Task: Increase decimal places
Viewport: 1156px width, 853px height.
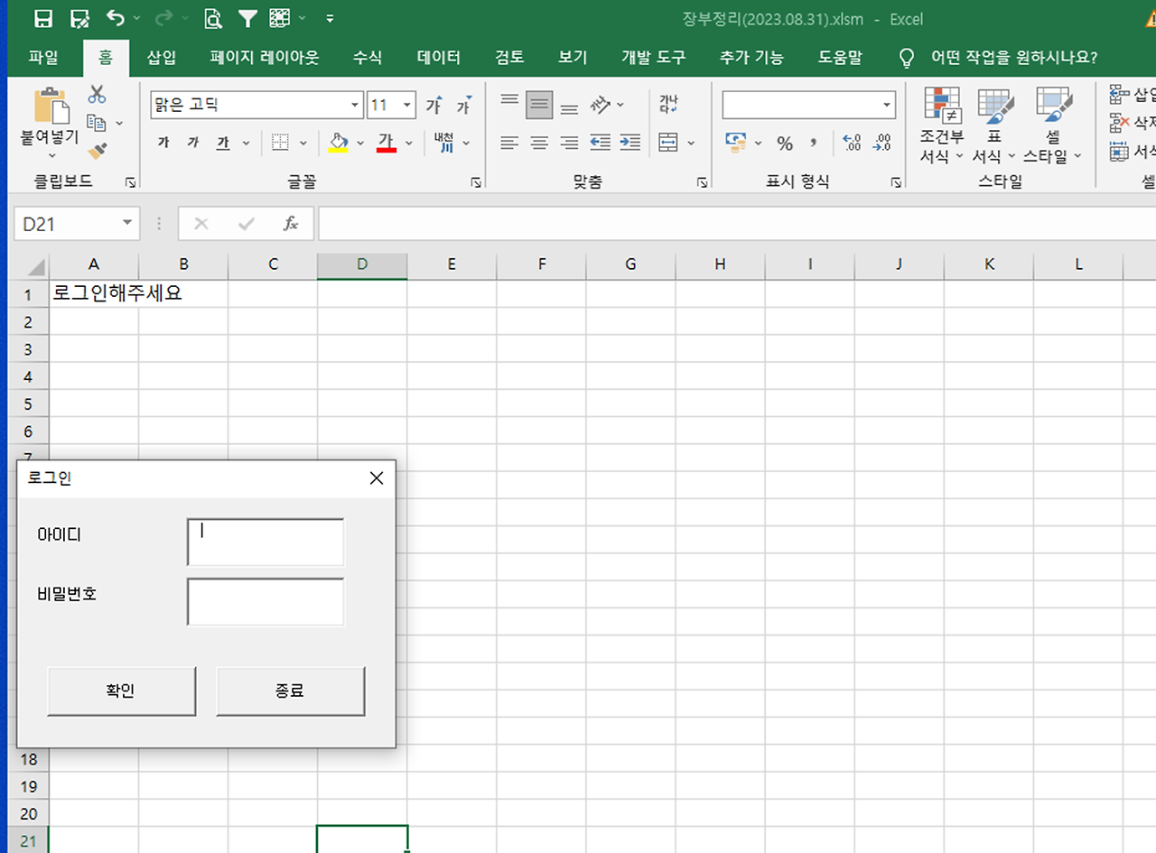Action: (851, 143)
